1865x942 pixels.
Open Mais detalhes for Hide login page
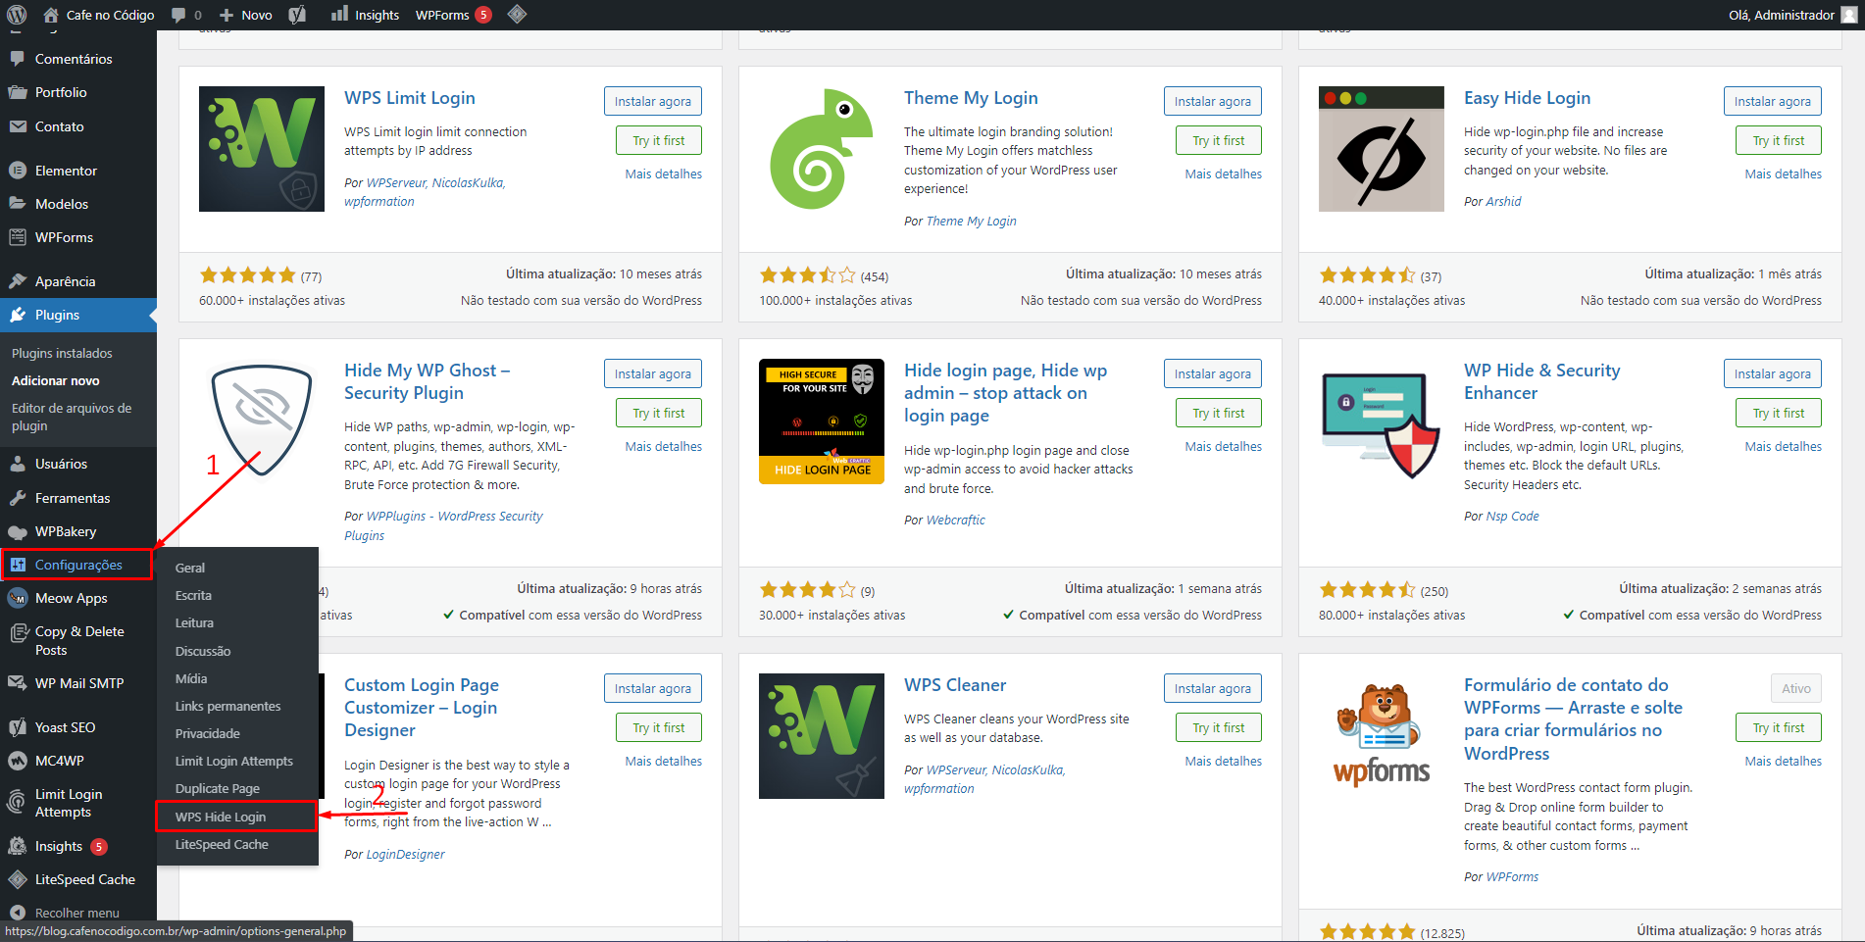pyautogui.click(x=1224, y=446)
